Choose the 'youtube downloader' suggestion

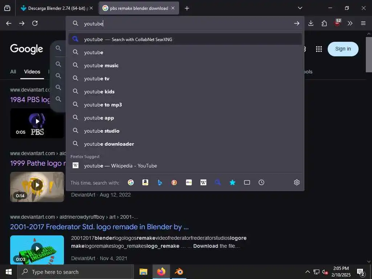(185, 144)
